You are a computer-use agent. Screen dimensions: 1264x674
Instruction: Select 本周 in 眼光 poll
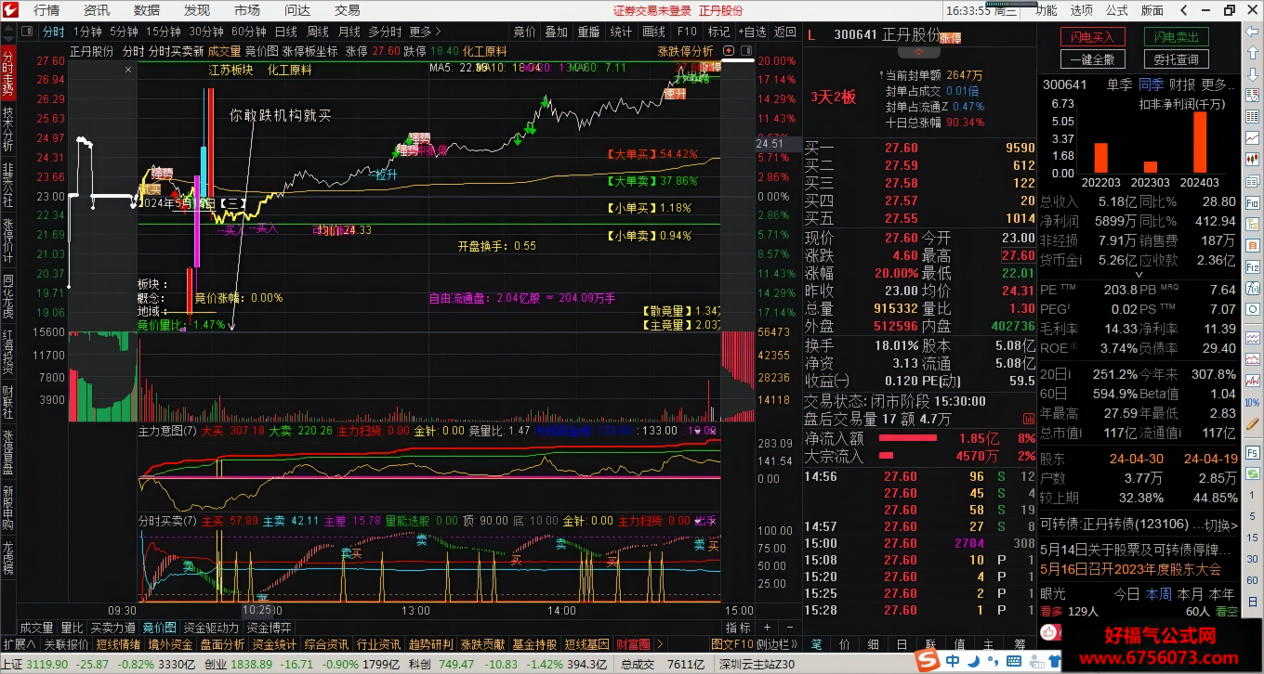pyautogui.click(x=1159, y=594)
